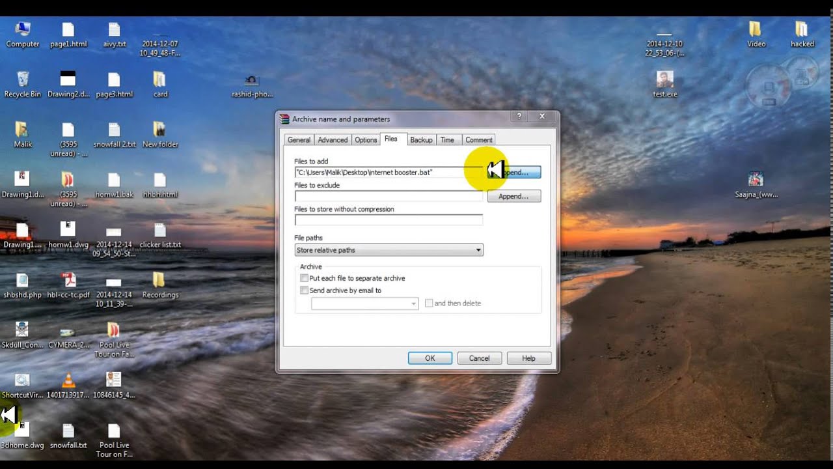Open the Computer desktop icon
833x469 pixels.
pos(23,35)
